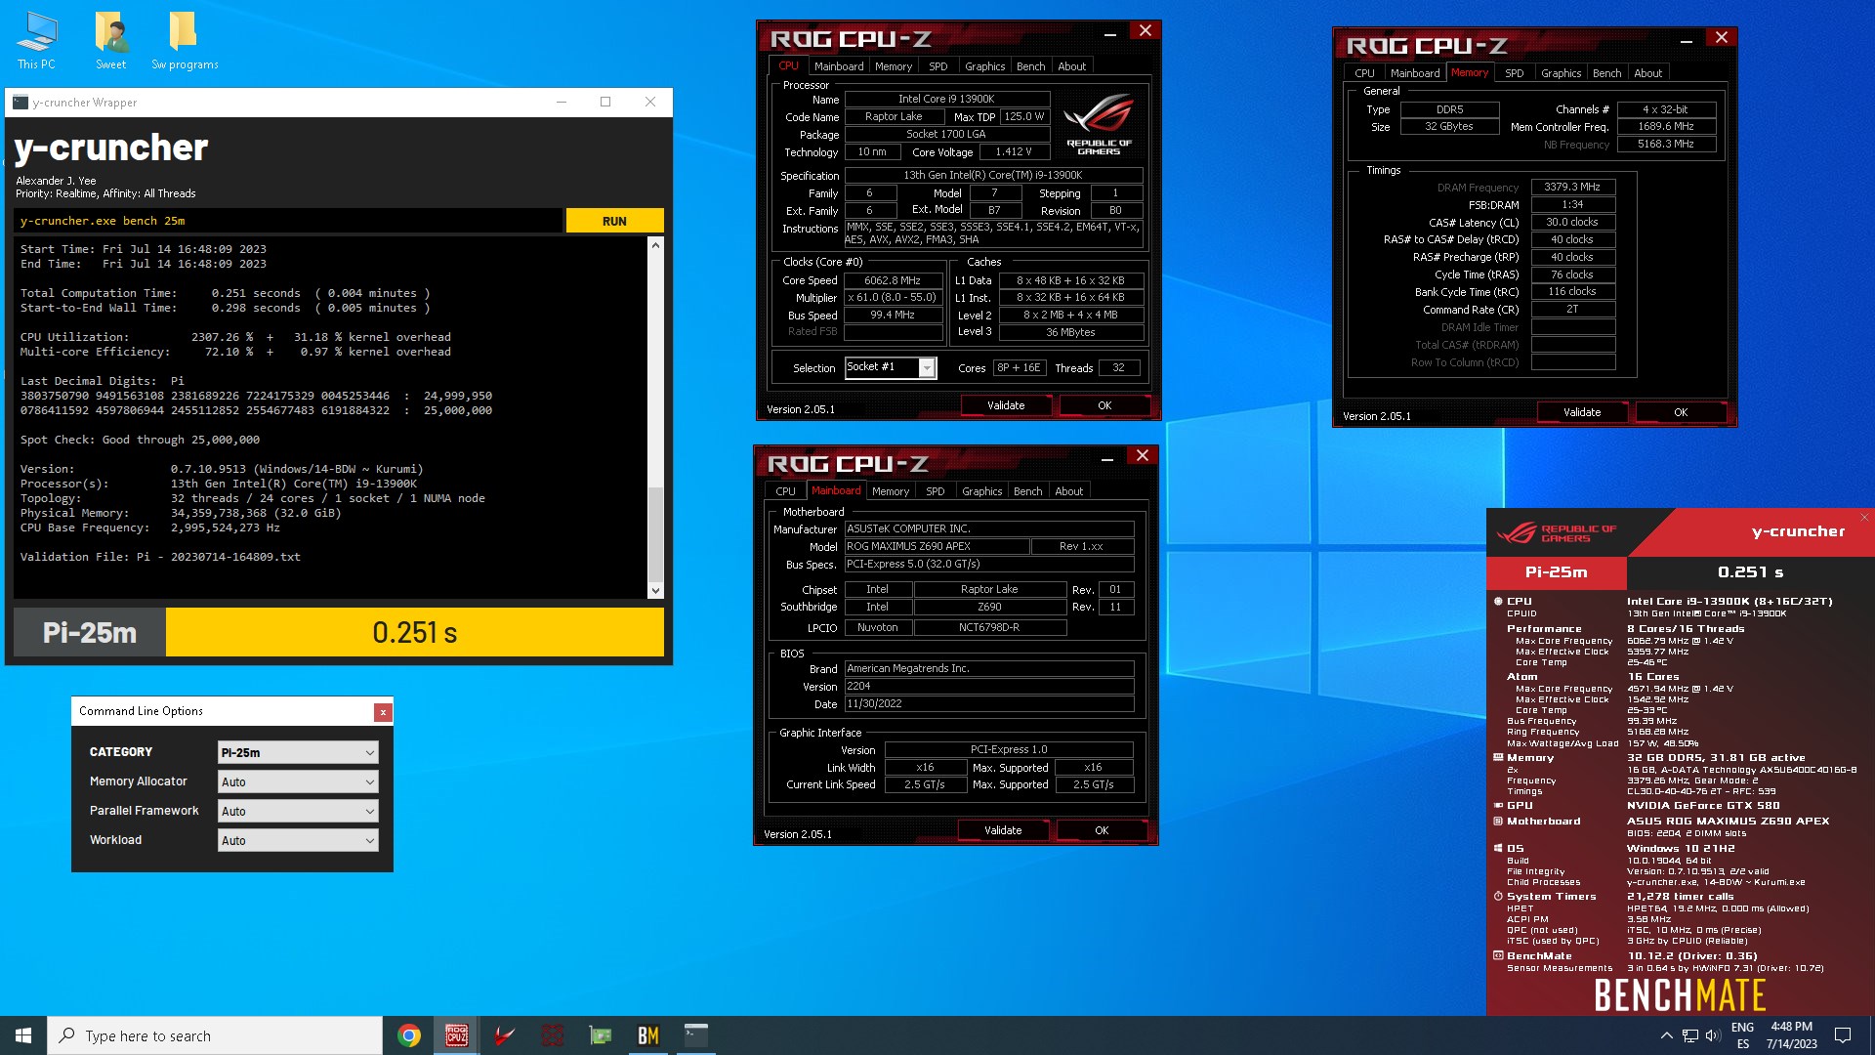1875x1055 pixels.
Task: Open the green board taskbar icon
Action: [x=601, y=1035]
